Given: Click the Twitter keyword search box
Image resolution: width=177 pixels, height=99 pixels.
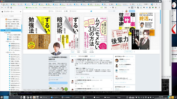Looking at the screenshot, I should click(x=116, y=11).
